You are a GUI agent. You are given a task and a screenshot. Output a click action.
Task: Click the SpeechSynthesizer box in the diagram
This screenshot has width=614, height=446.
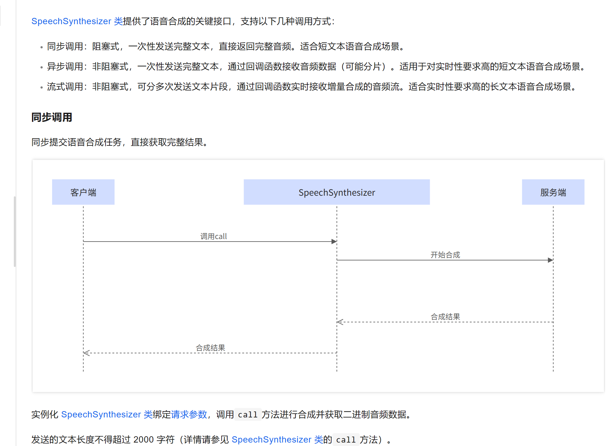coord(337,192)
